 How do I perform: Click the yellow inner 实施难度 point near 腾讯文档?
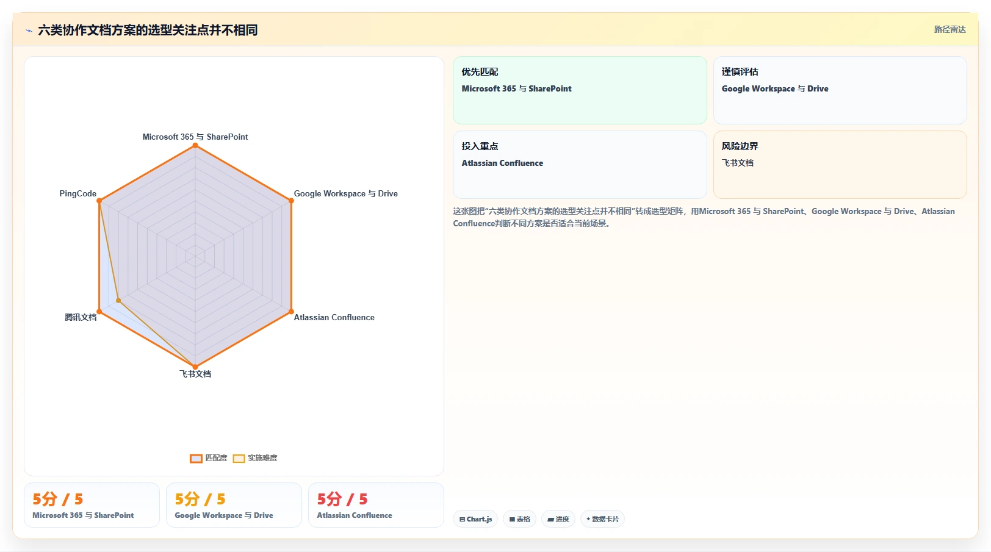coord(118,301)
